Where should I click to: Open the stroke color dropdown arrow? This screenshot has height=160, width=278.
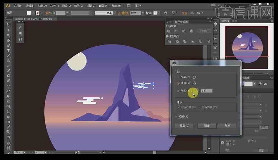41,13
